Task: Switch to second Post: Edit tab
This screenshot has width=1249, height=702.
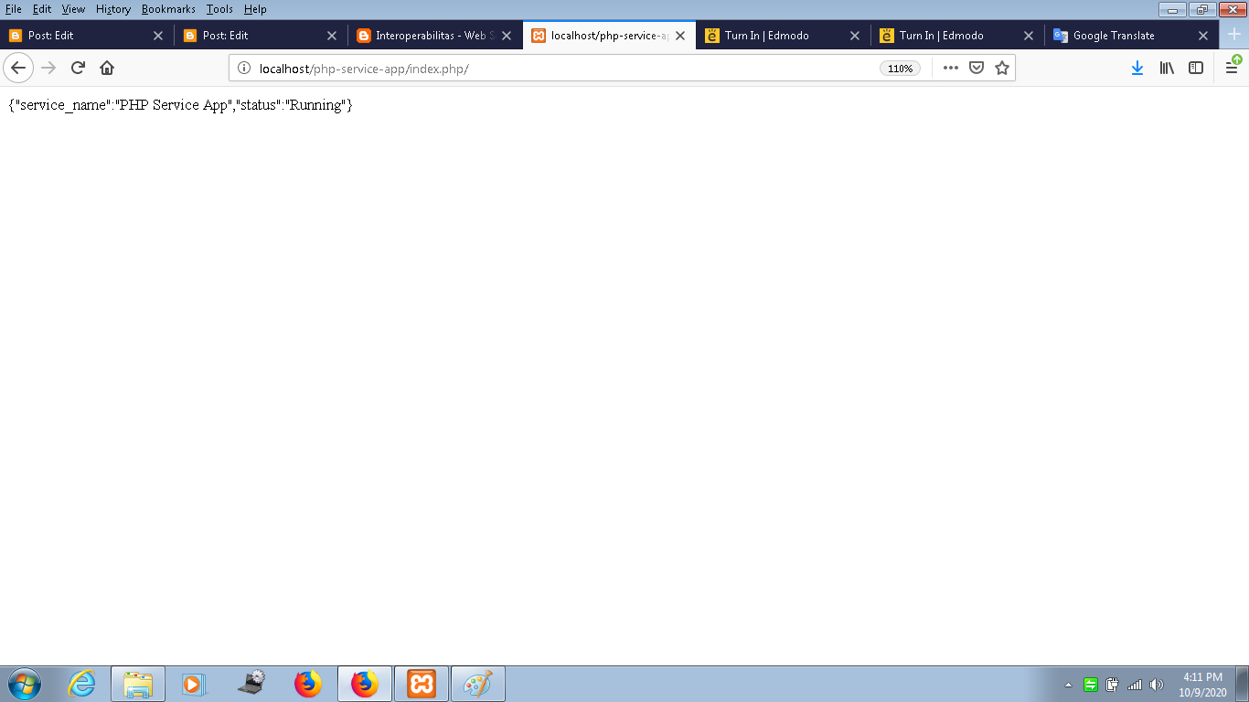Action: pos(261,36)
